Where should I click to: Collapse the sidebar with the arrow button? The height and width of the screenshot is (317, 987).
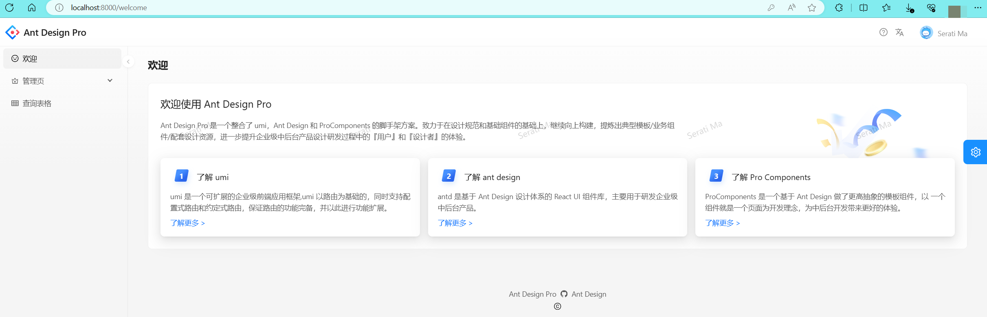pyautogui.click(x=128, y=62)
